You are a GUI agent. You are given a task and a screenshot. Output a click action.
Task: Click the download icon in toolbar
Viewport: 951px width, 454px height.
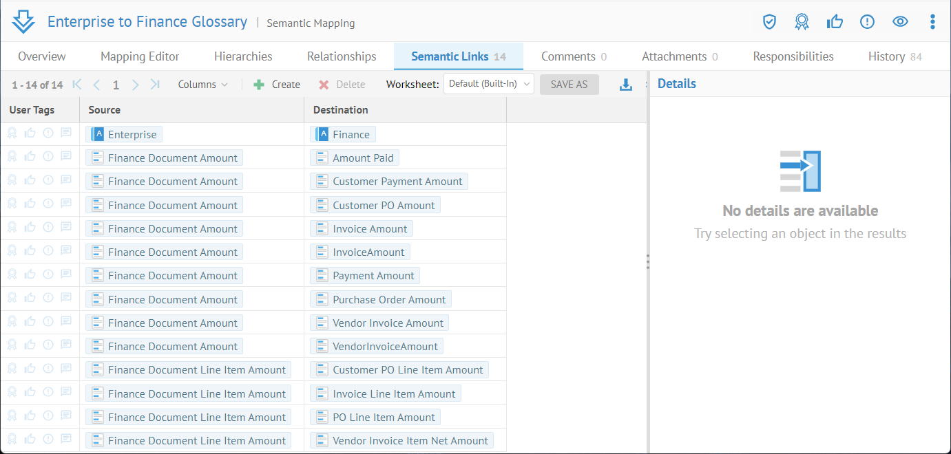(625, 85)
